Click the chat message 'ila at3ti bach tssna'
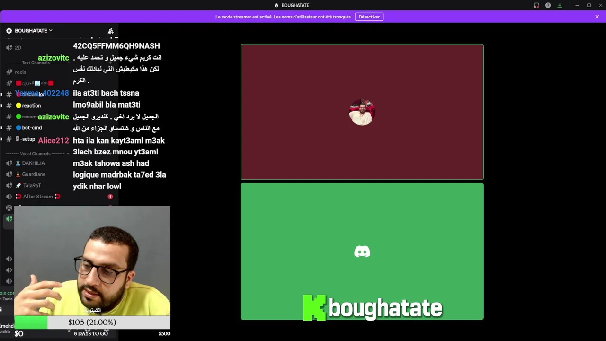Screen dimensions: 606x341 [106, 93]
